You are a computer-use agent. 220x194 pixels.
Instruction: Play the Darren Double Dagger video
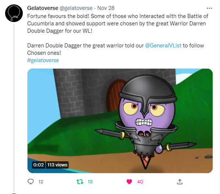[120, 121]
